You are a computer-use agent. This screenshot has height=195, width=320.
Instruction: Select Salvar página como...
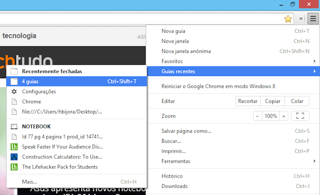(233, 131)
